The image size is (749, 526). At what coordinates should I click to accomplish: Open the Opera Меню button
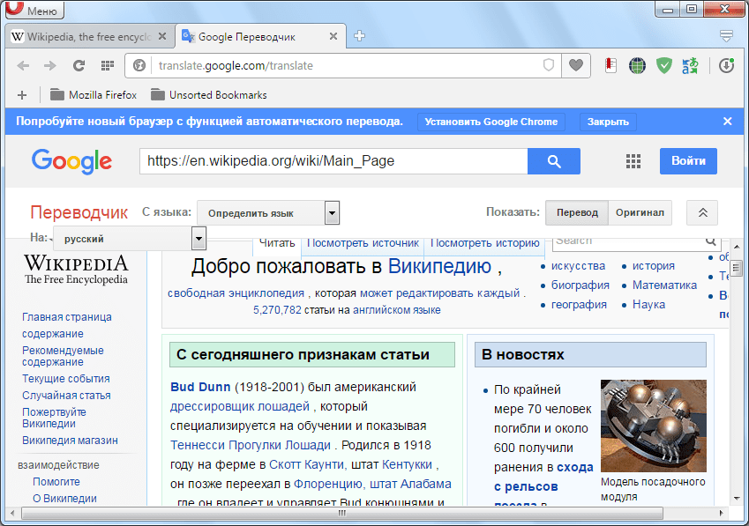click(x=34, y=11)
